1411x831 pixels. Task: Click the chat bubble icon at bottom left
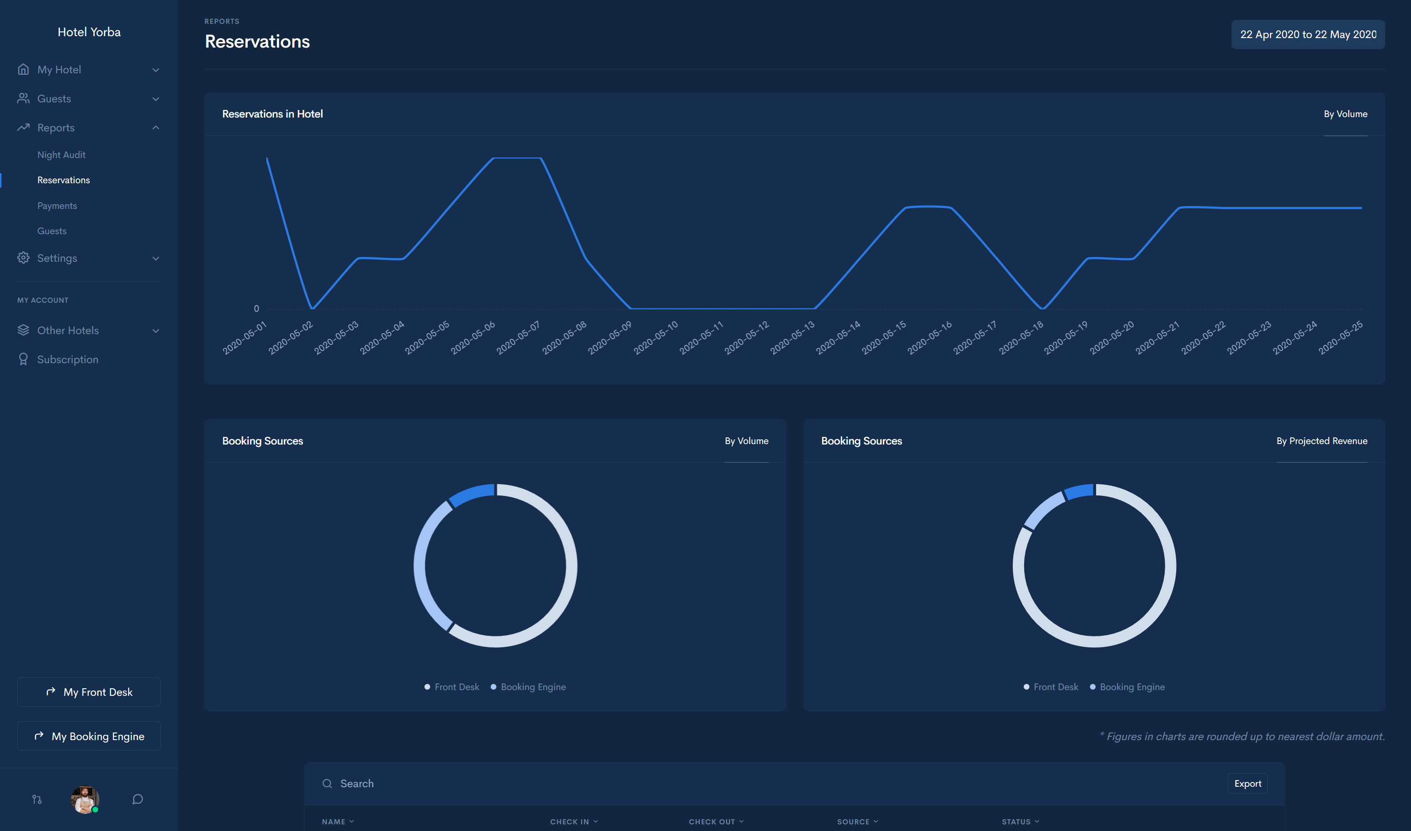coord(137,799)
